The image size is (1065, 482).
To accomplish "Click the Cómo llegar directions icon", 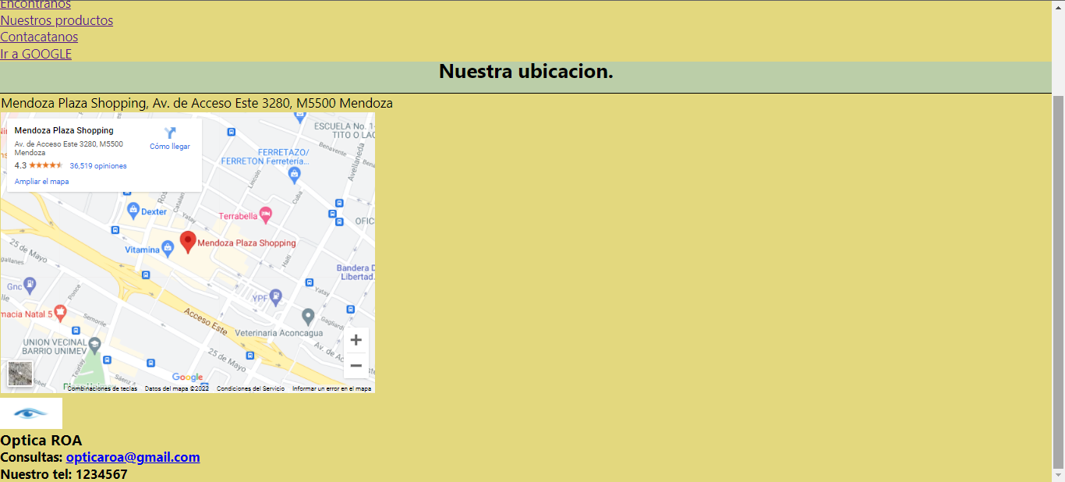I will (x=170, y=133).
